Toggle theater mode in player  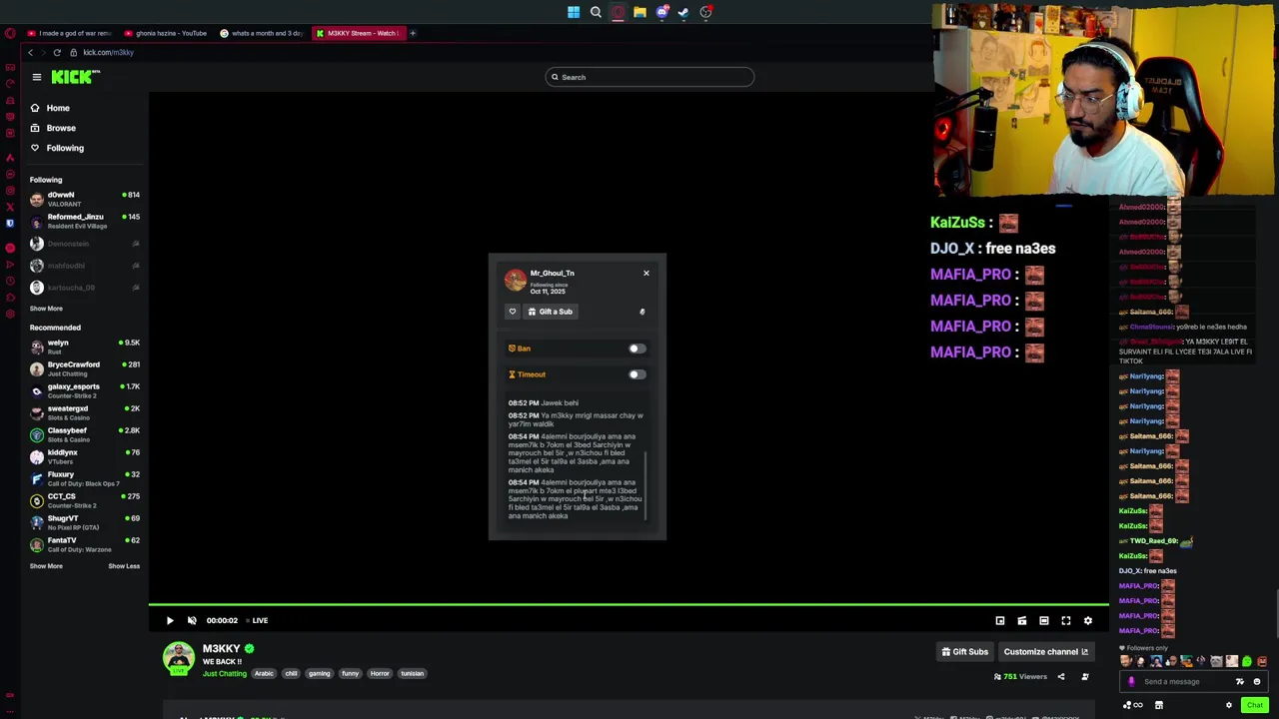coord(1044,620)
